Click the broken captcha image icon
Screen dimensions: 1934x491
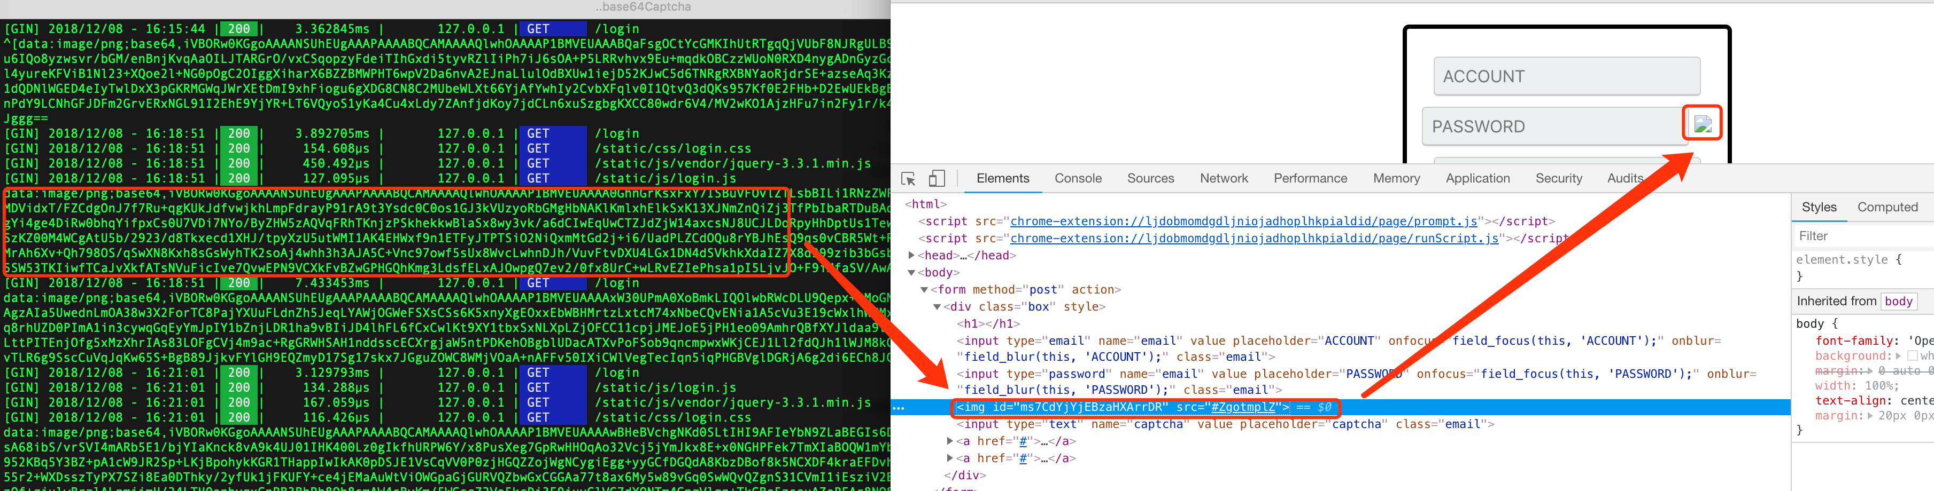point(1703,124)
